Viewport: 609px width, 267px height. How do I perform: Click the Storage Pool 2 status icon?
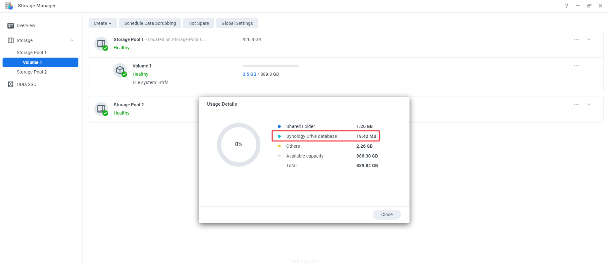101,109
